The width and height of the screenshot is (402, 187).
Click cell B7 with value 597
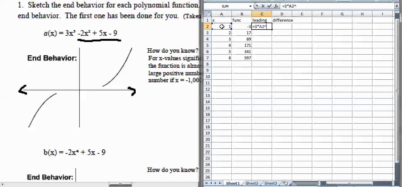pyautogui.click(x=242, y=58)
